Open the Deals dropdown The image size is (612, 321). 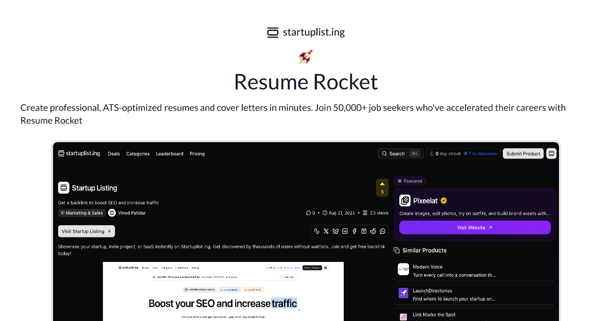tap(114, 153)
